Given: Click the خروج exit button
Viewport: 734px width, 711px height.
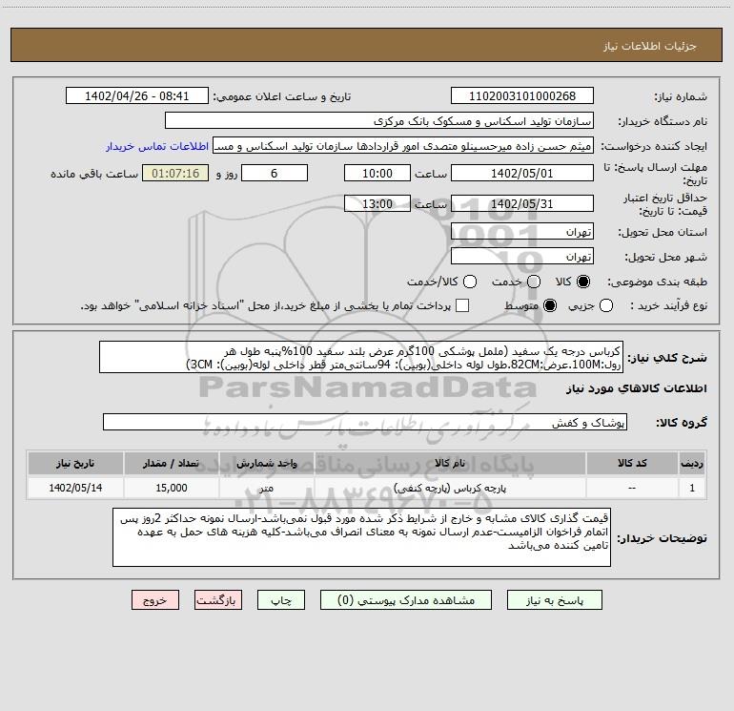Looking at the screenshot, I should [x=155, y=600].
